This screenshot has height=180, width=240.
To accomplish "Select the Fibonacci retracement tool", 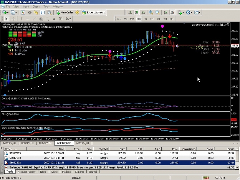I will point(48,19).
